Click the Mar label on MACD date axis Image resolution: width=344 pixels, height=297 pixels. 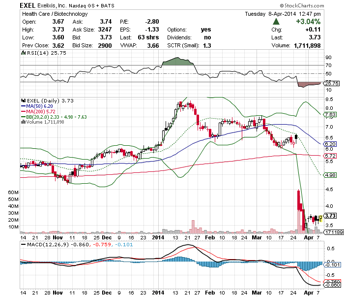[257, 293]
